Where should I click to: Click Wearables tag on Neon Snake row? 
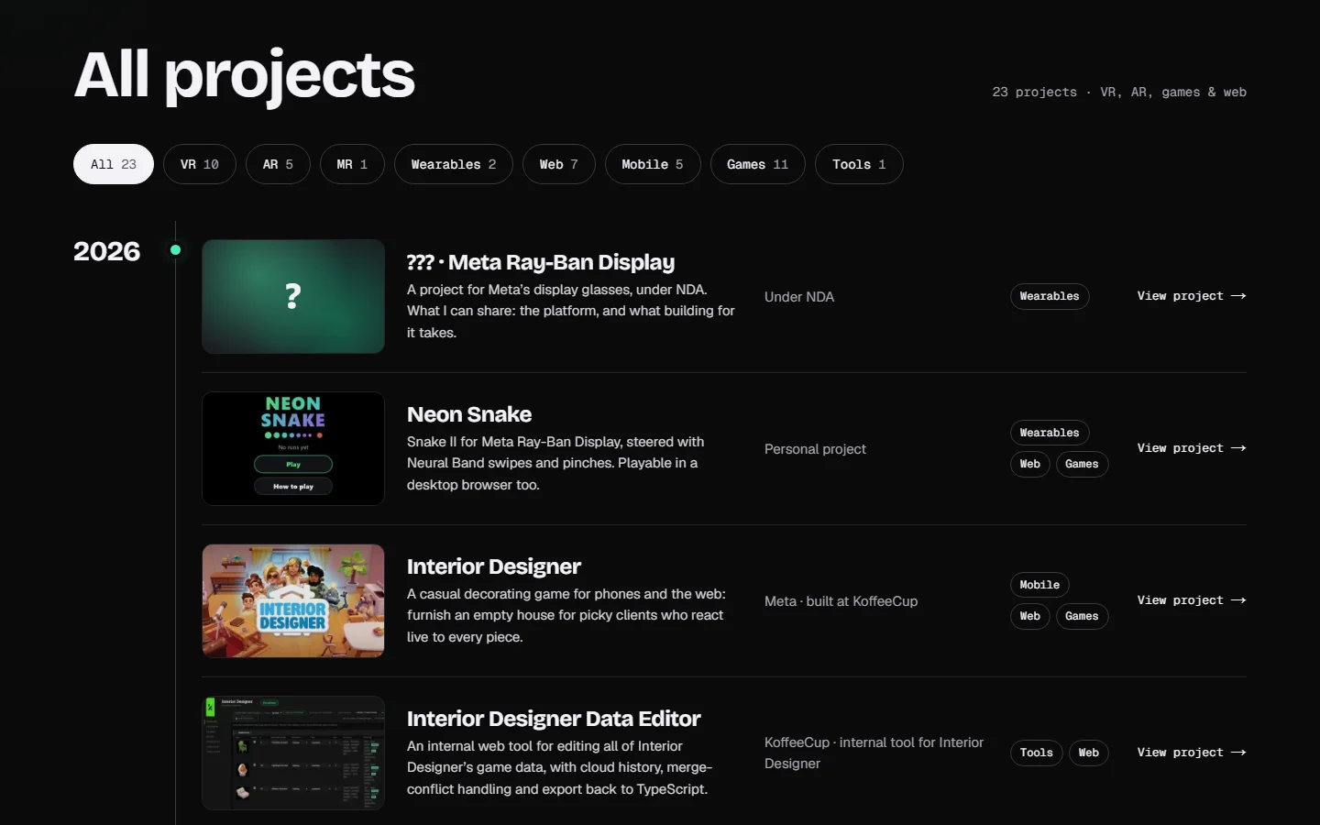[1050, 433]
